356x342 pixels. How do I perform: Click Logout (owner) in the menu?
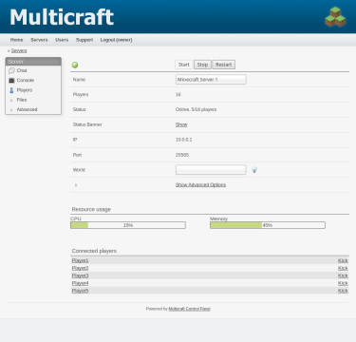[116, 40]
